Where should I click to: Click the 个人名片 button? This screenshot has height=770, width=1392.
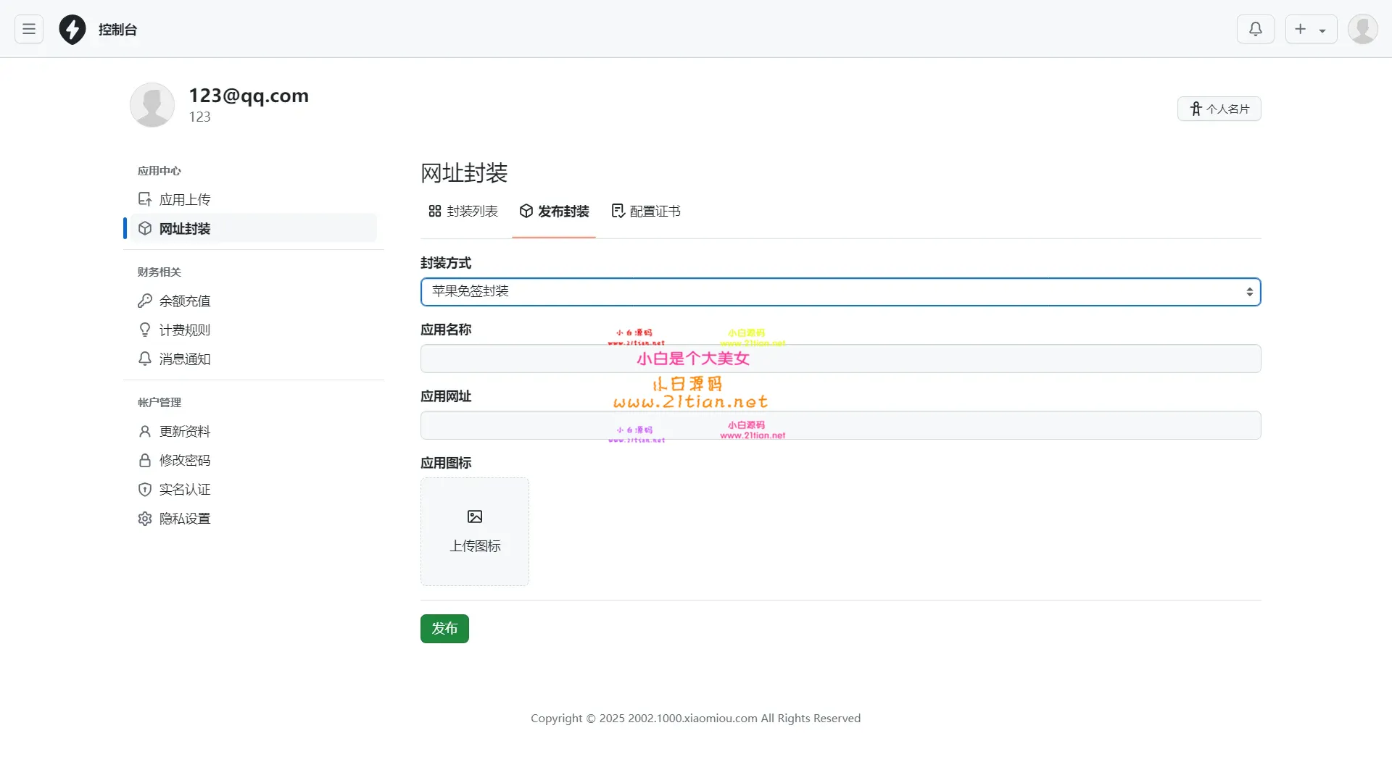(1219, 109)
